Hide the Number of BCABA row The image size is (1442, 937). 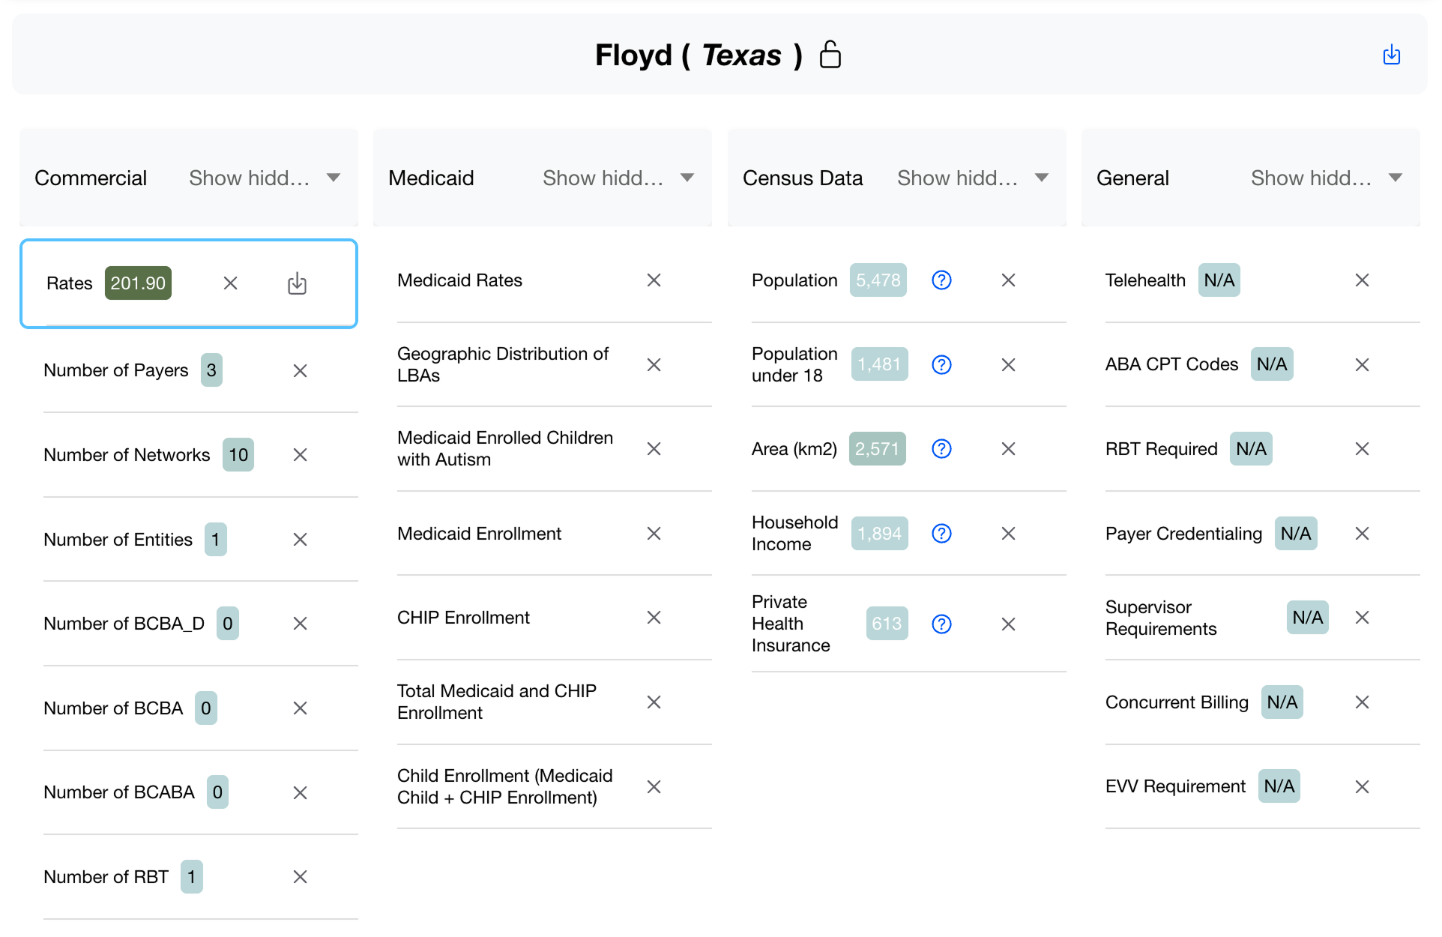[301, 793]
